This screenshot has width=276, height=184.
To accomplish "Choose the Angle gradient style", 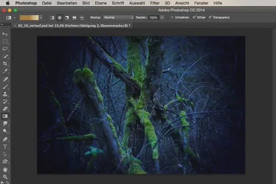I will [x=67, y=17].
